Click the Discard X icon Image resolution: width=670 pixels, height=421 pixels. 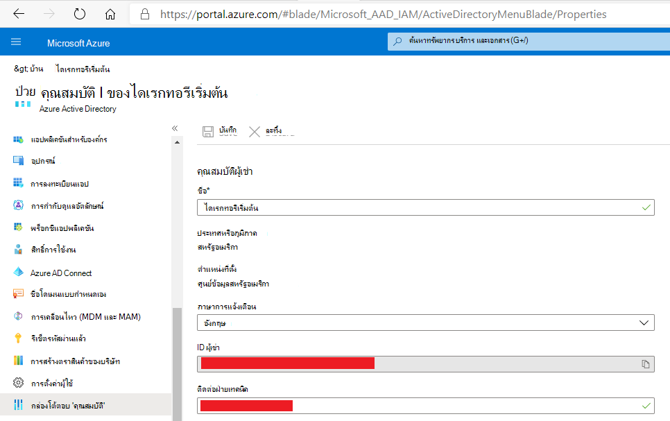(255, 132)
